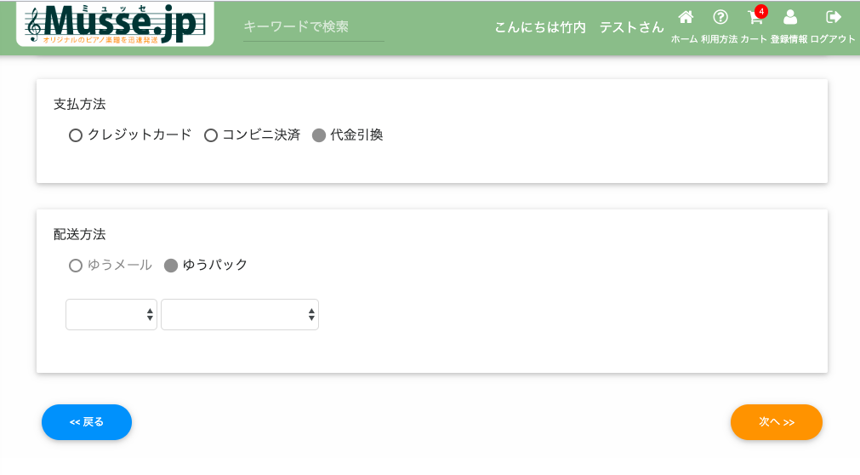Open the shopping cart icon
Viewport: 860px width, 475px height.
pos(755,19)
